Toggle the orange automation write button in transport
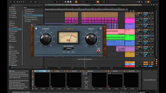 click(76, 2)
